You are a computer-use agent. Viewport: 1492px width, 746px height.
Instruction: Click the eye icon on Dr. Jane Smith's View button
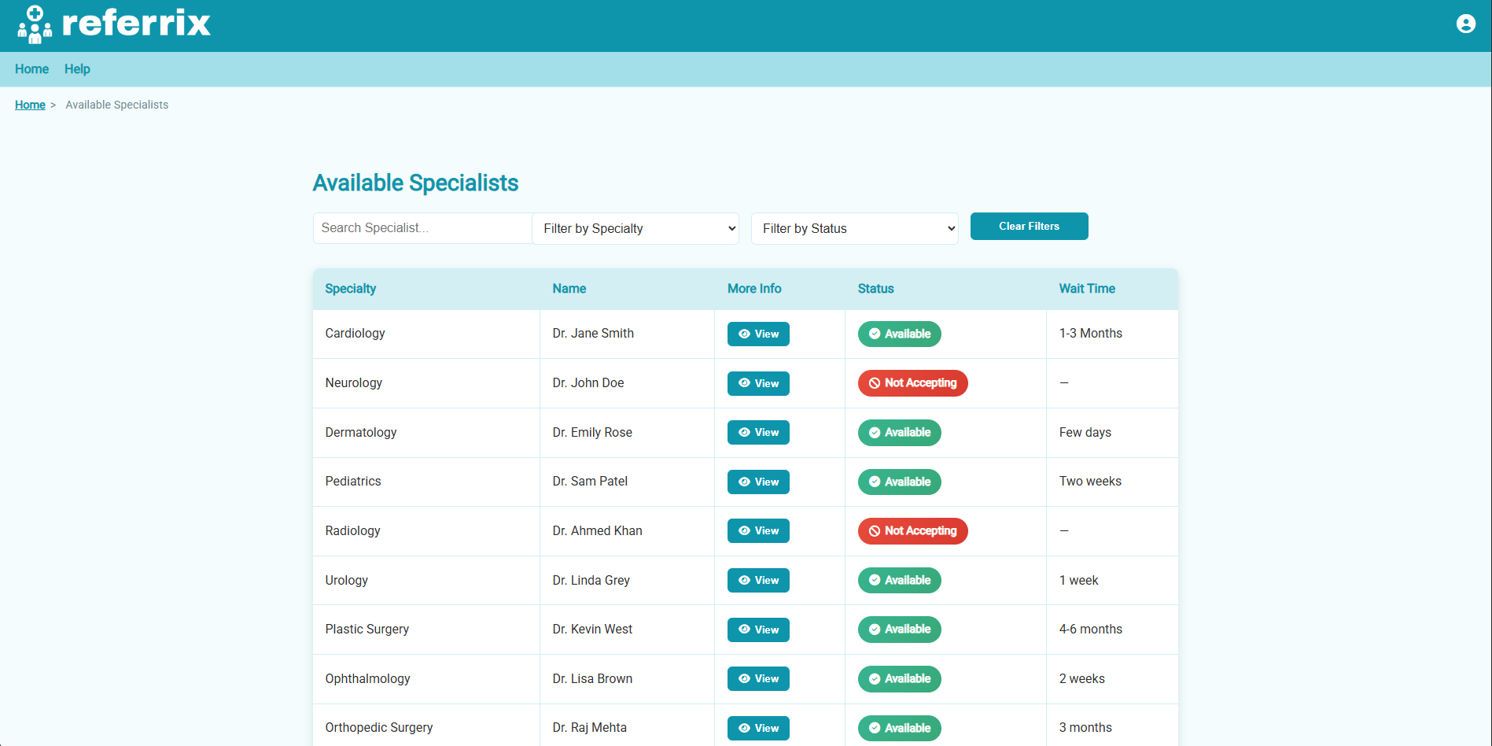click(x=743, y=334)
